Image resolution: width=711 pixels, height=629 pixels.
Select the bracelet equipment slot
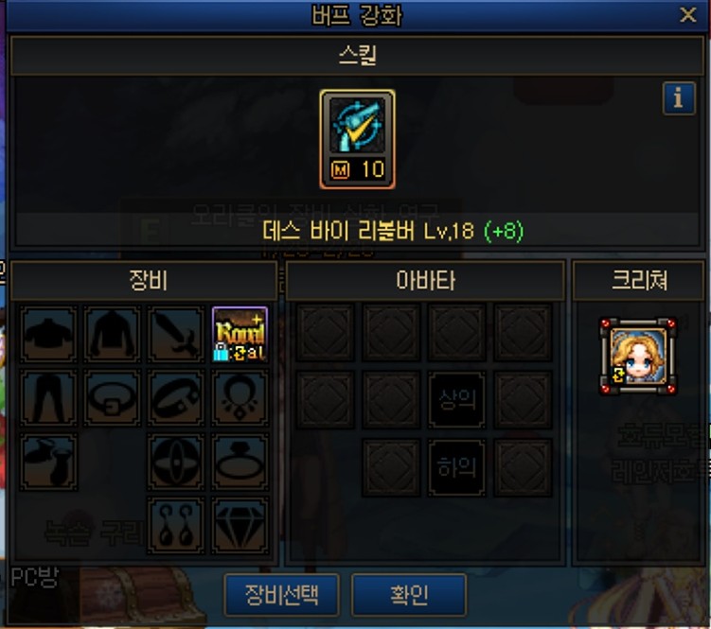tap(176, 398)
